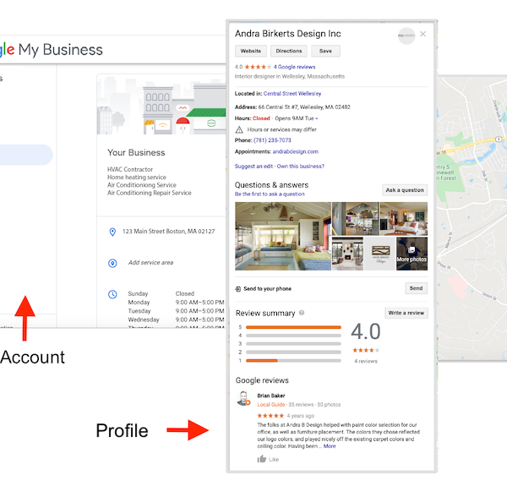Click the clock icon next to business hours
Viewport: 507px width, 486px height.
coord(112,294)
